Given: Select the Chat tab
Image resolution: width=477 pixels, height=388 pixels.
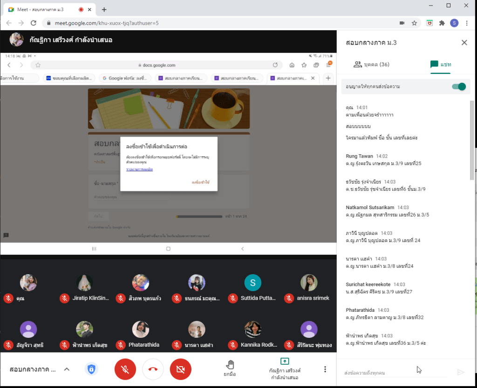Looking at the screenshot, I should pyautogui.click(x=440, y=65).
